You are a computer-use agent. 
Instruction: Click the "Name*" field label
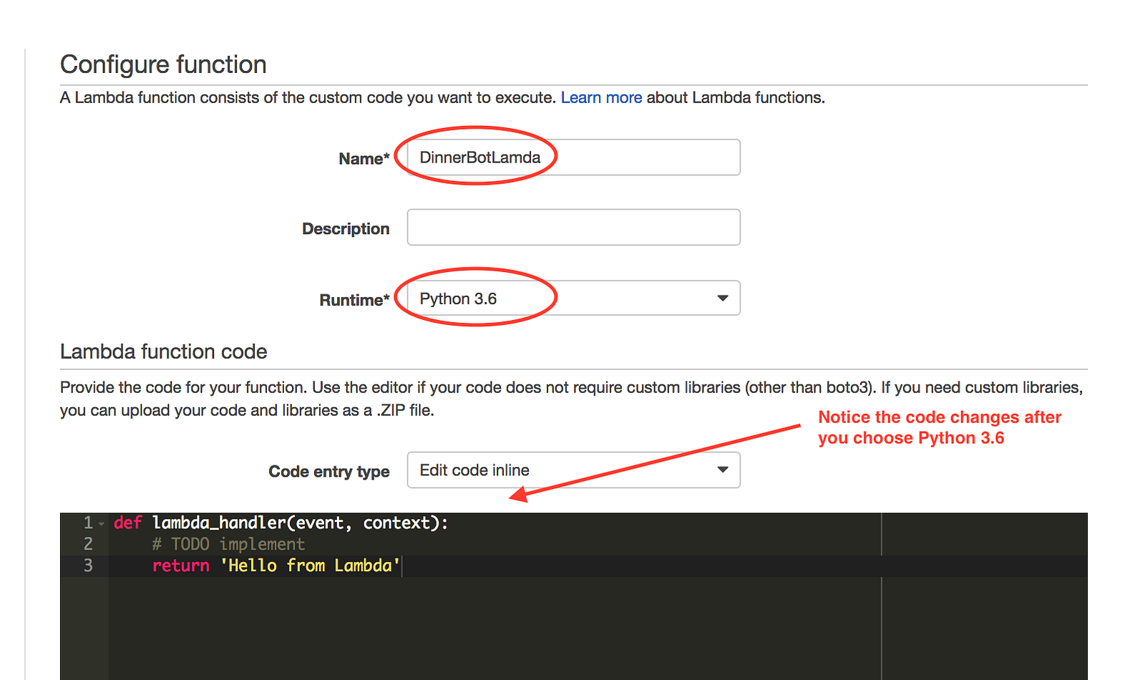coord(364,159)
